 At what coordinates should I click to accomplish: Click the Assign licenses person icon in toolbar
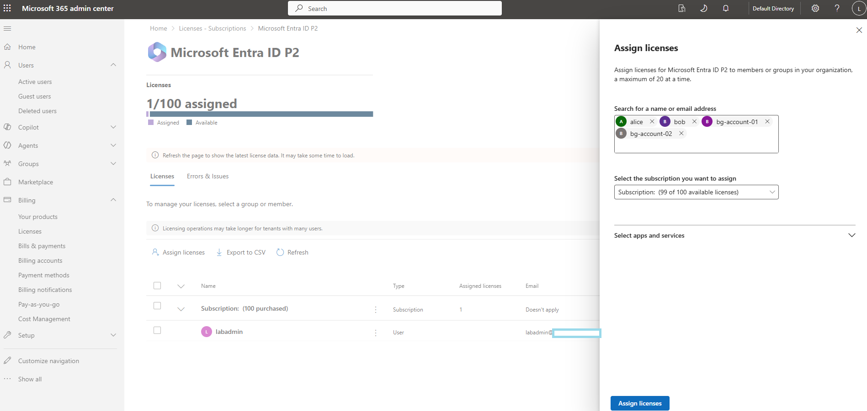[155, 252]
